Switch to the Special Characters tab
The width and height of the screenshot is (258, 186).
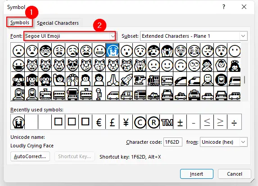58,23
